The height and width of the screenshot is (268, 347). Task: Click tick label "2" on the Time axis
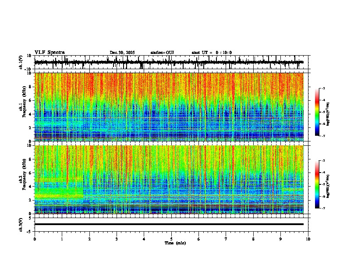click(x=89, y=239)
